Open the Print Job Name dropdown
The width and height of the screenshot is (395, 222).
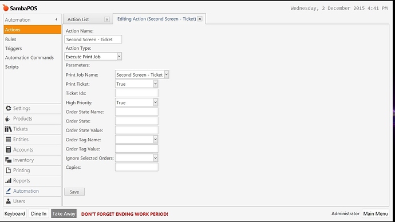(x=166, y=74)
